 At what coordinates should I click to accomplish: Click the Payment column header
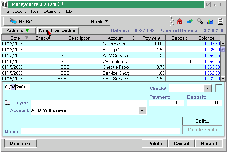[x=152, y=38]
